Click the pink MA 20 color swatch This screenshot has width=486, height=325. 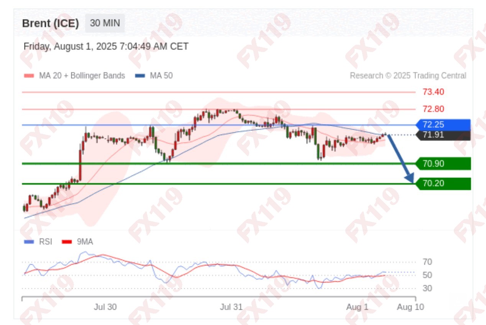click(x=29, y=76)
